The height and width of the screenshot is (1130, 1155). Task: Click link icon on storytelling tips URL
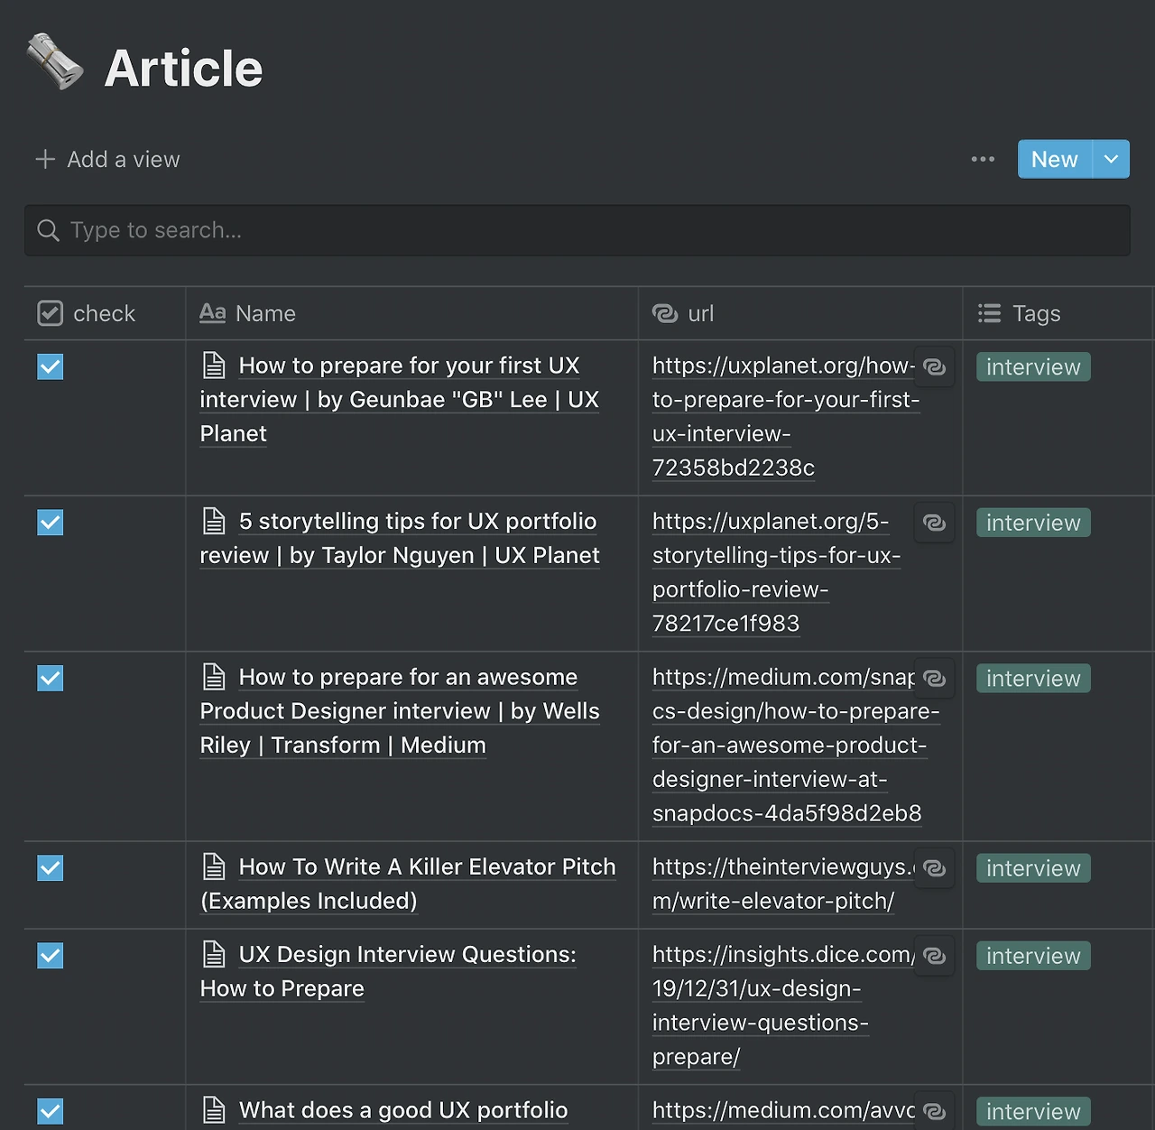[x=934, y=523]
